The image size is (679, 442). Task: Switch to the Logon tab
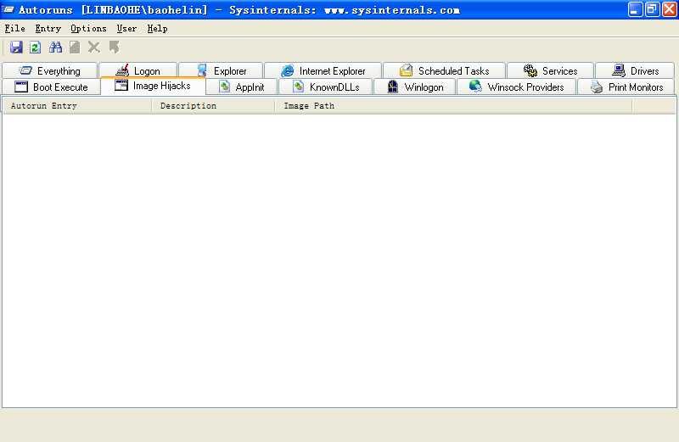coord(138,70)
